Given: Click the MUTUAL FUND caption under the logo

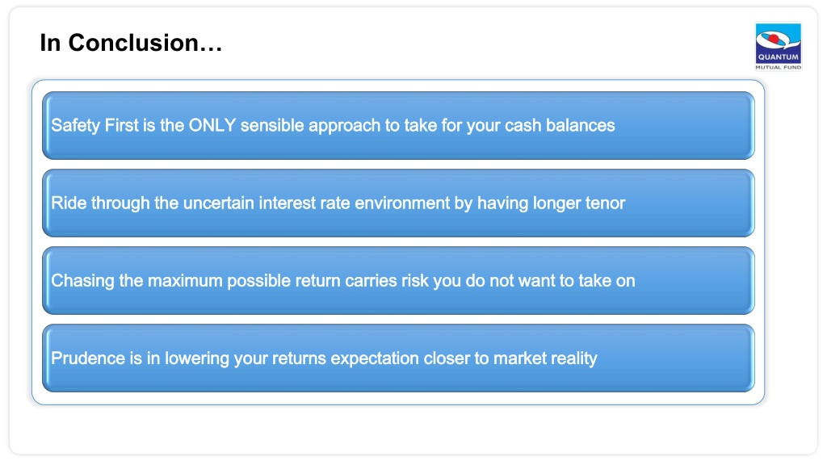Looking at the screenshot, I should point(778,68).
